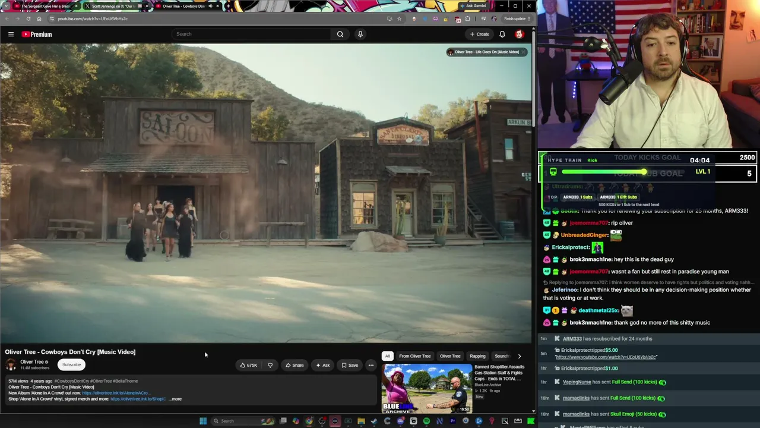The image size is (760, 428).
Task: Expand the description with ...more
Action: coord(175,399)
